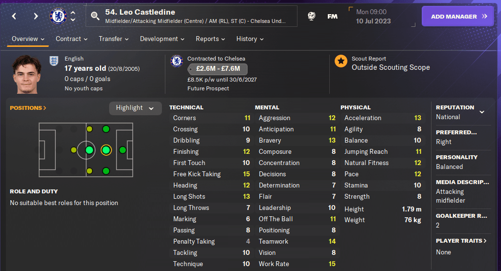Open the Positions link
501x271 pixels.
[28, 108]
